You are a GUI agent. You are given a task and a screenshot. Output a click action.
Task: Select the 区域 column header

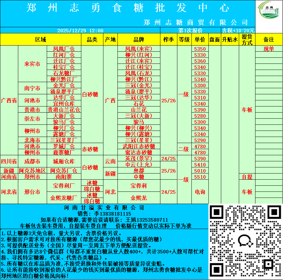(41, 39)
